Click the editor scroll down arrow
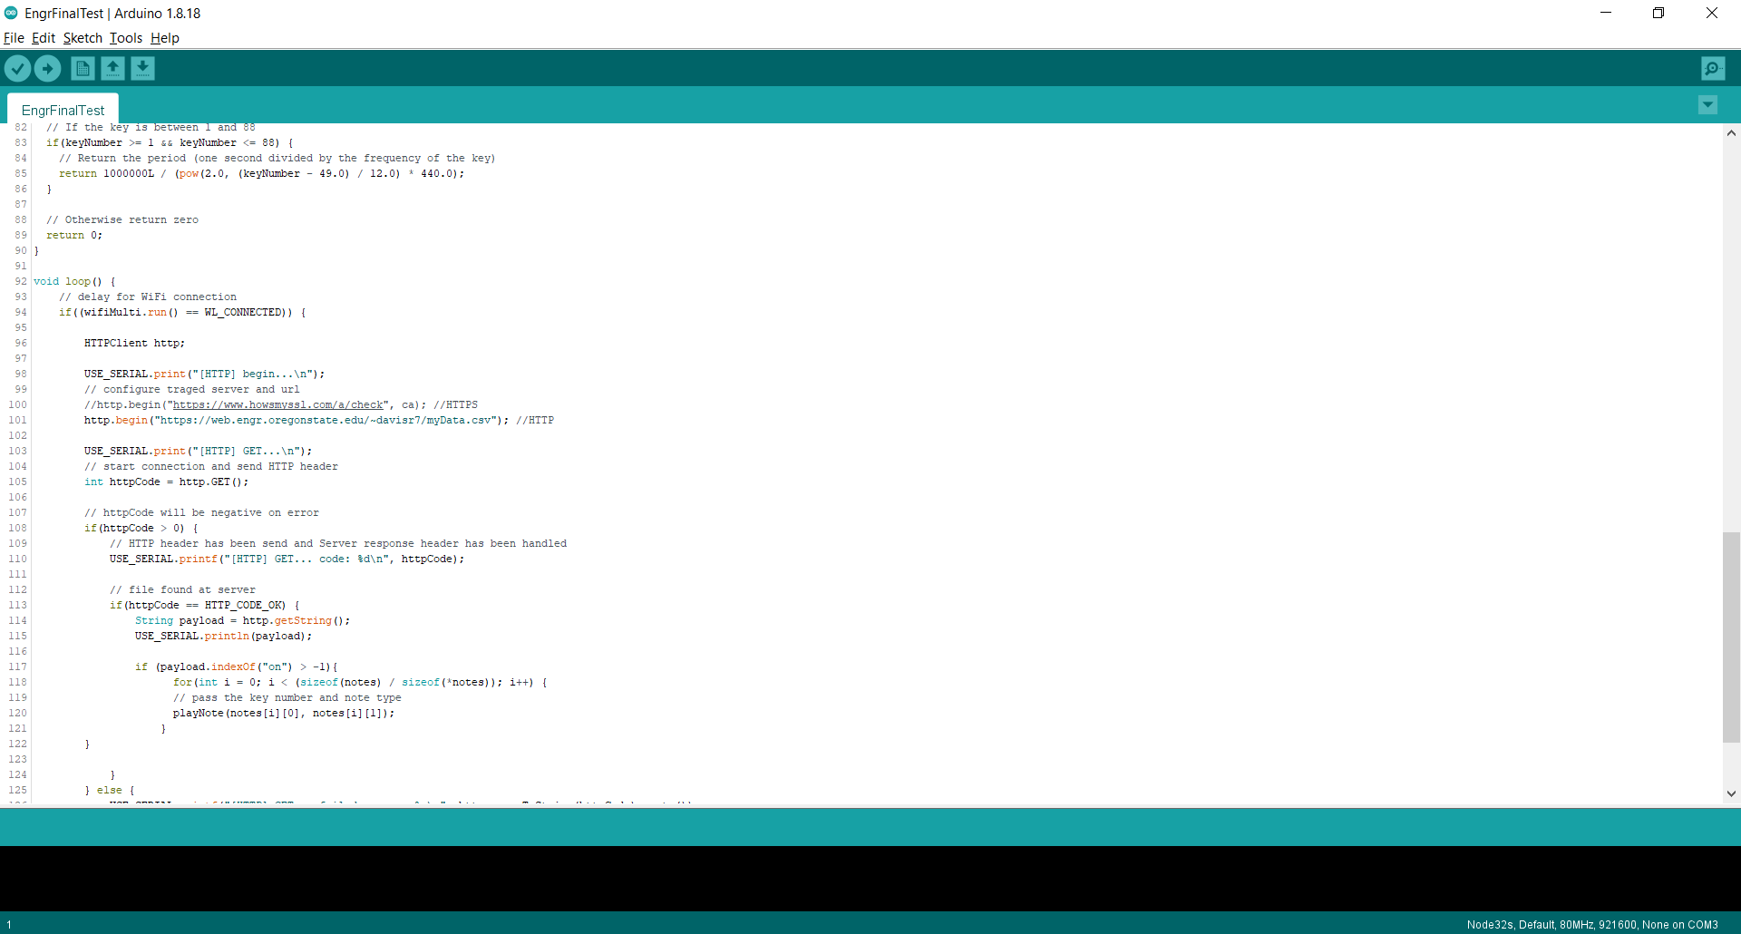Image resolution: width=1741 pixels, height=934 pixels. [x=1731, y=793]
